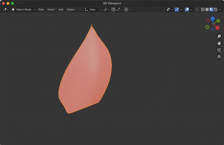224x145 pixels.
Task: Toggle viewport overlays display
Action: [187, 10]
